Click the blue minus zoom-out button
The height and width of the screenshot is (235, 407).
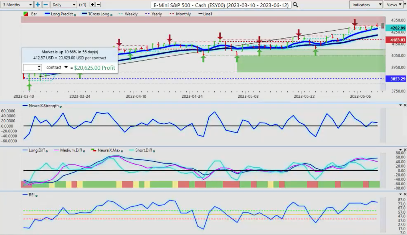tap(46, 5)
